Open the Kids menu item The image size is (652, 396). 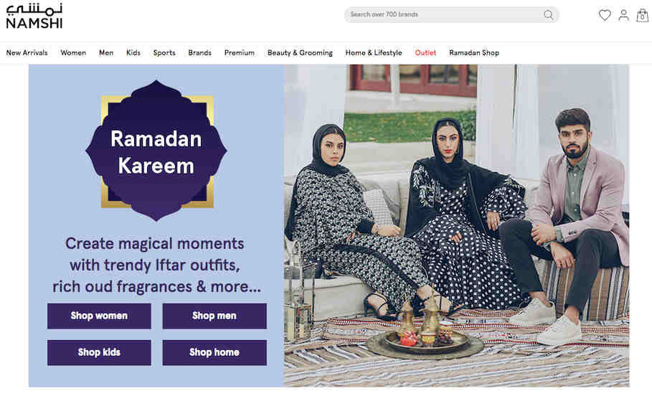point(133,53)
